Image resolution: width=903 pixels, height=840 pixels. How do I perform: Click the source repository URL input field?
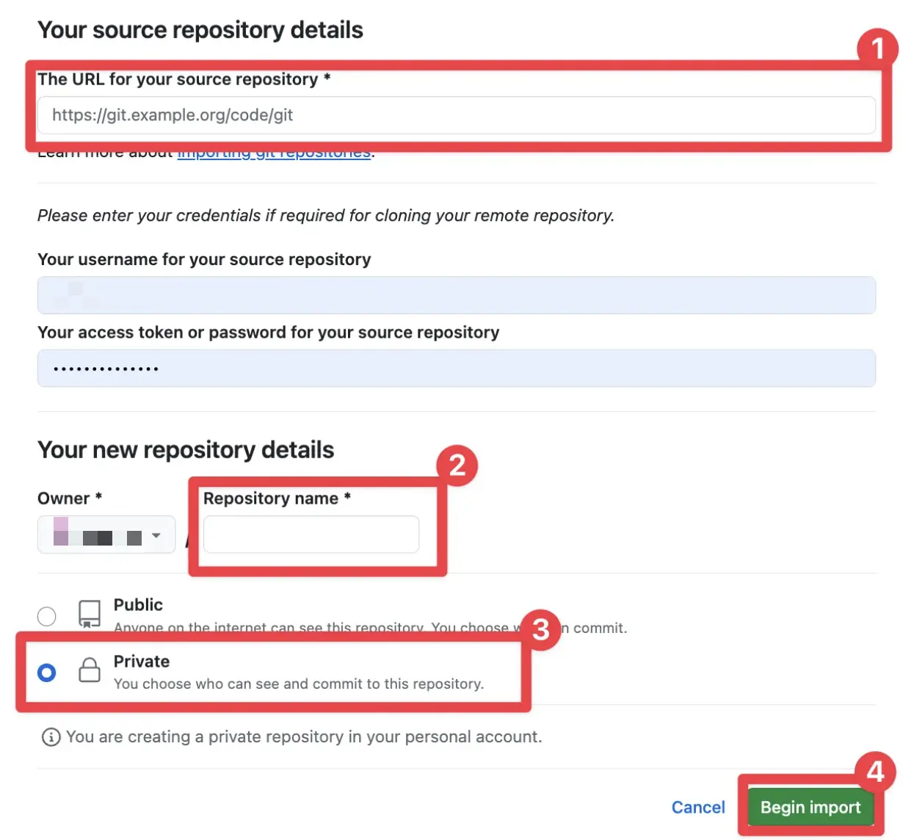pyautogui.click(x=455, y=115)
